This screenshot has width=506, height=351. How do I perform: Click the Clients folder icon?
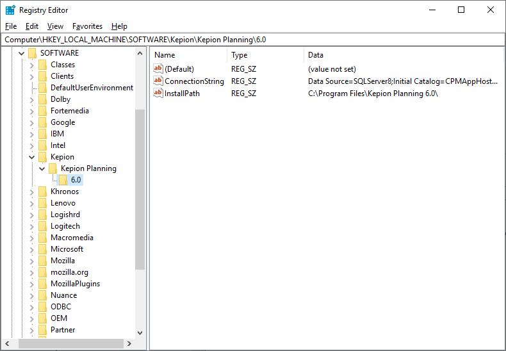[x=43, y=76]
